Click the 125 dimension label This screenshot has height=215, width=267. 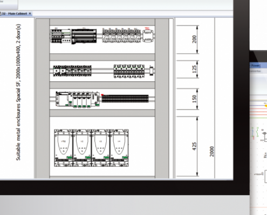[x=194, y=69]
